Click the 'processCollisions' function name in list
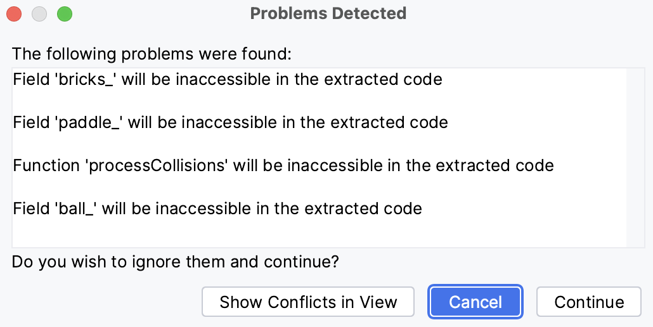The width and height of the screenshot is (653, 327). pos(155,165)
